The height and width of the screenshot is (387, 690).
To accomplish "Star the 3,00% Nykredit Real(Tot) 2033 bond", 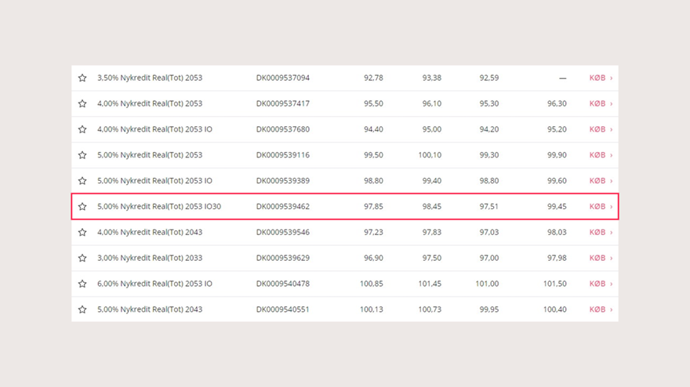I will click(x=82, y=259).
